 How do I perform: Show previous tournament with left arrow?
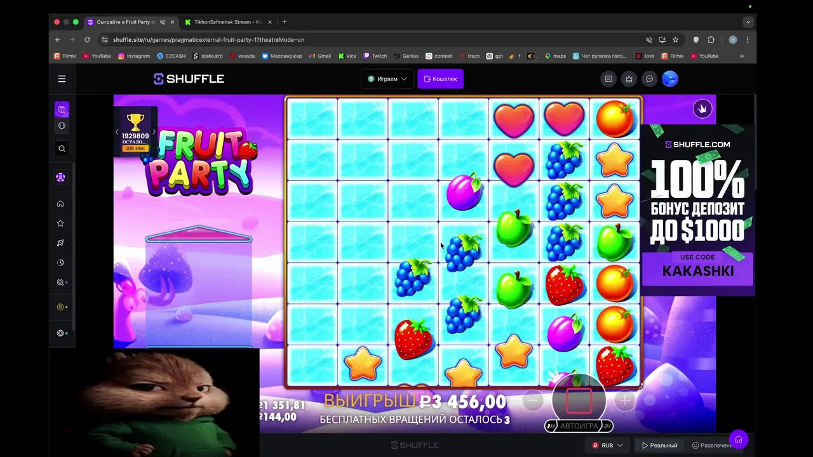click(x=117, y=132)
